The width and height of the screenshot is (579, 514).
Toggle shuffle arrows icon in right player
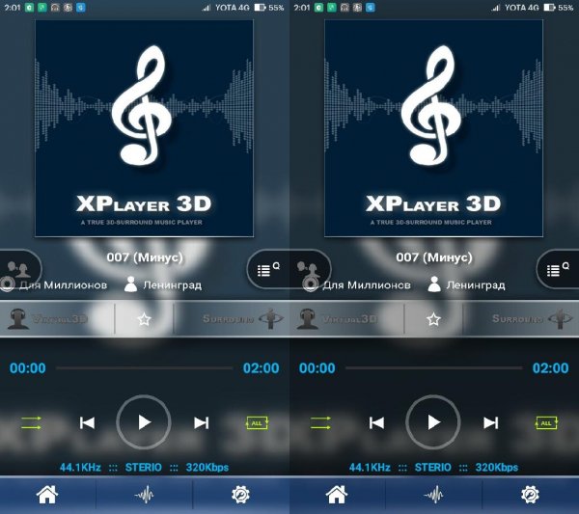[321, 422]
